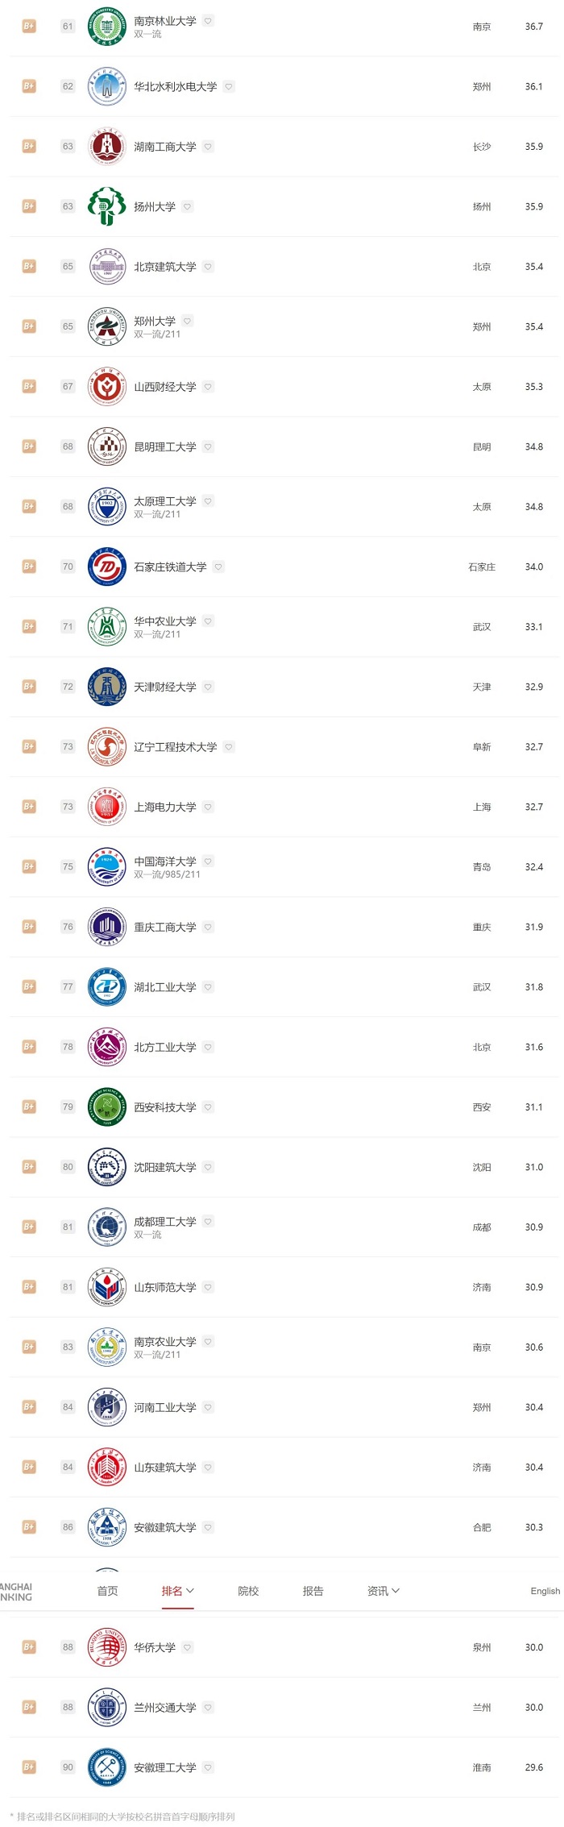Image resolution: width=564 pixels, height=1827 pixels.
Task: Switch language to English
Action: point(545,1591)
